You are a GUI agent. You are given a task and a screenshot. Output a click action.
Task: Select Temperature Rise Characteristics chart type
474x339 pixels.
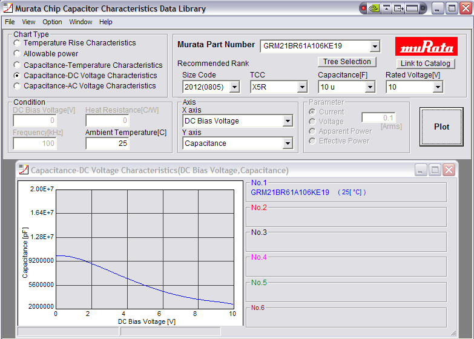[x=17, y=43]
